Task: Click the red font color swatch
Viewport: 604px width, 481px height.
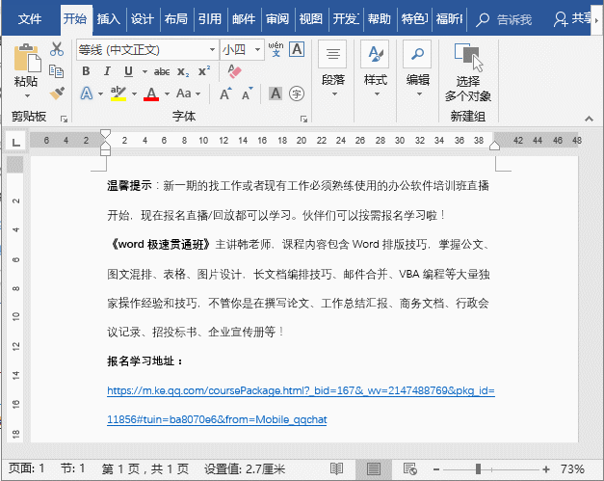Action: pos(150,94)
